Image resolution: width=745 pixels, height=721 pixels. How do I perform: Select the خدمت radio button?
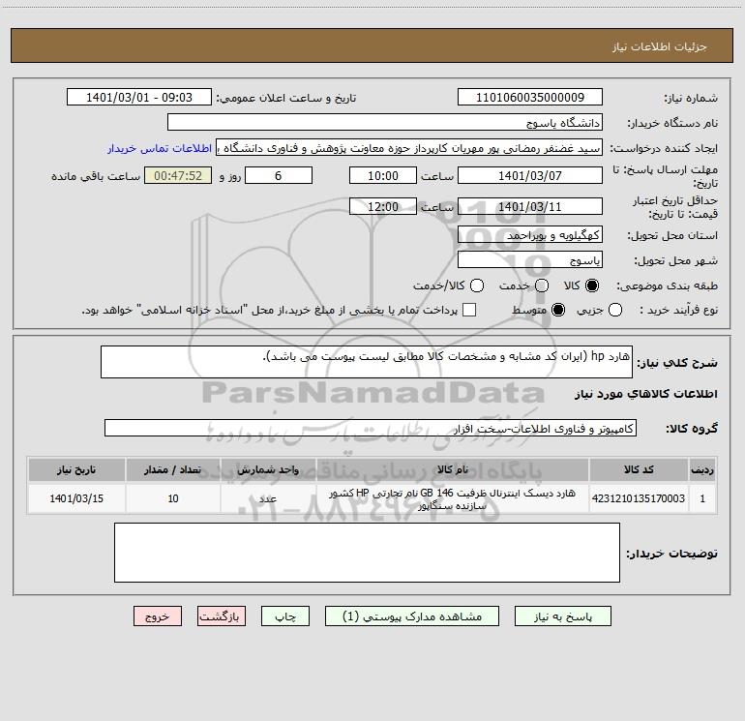point(542,285)
